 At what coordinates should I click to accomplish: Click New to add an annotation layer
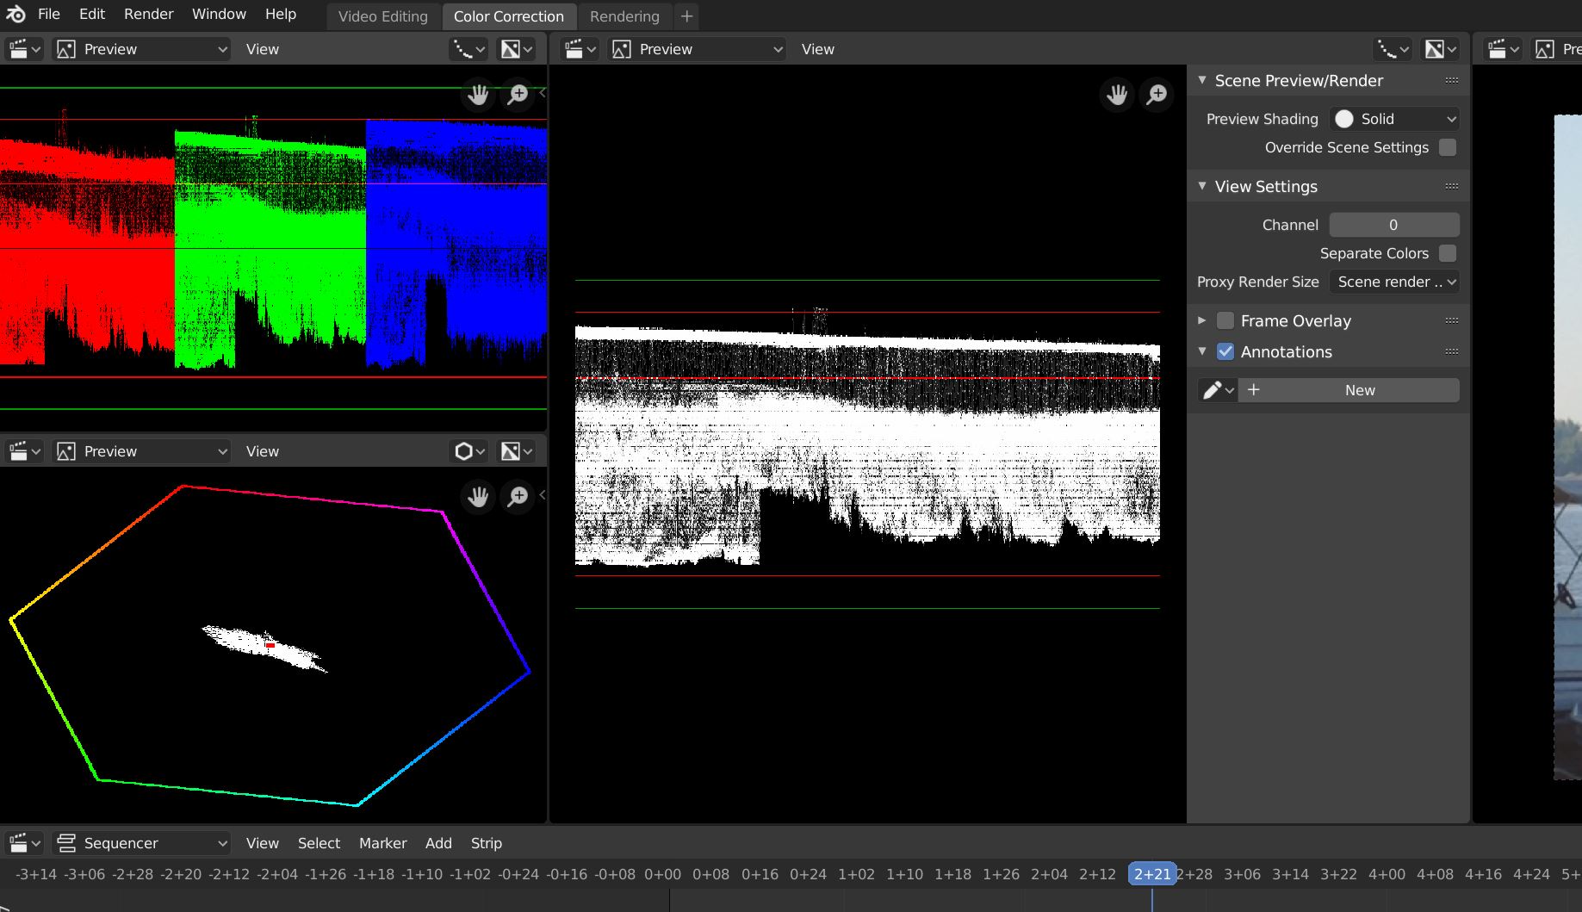point(1357,389)
